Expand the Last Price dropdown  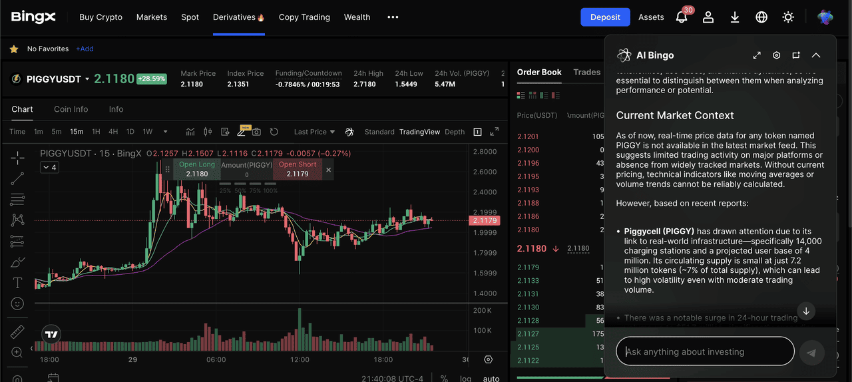[315, 132]
